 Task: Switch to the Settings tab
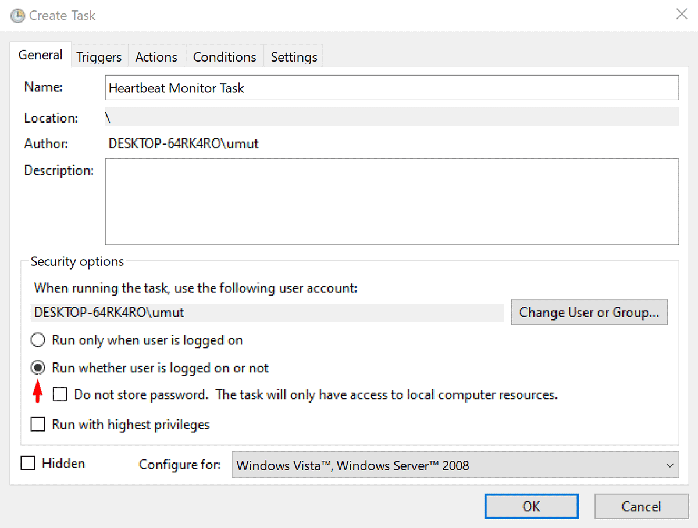[x=294, y=57]
